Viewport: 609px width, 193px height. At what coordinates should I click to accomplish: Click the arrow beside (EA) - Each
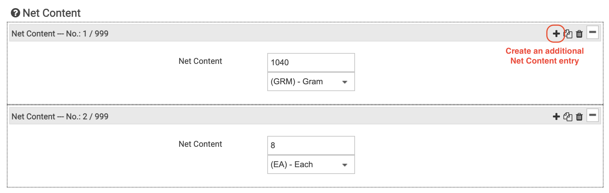click(x=345, y=165)
